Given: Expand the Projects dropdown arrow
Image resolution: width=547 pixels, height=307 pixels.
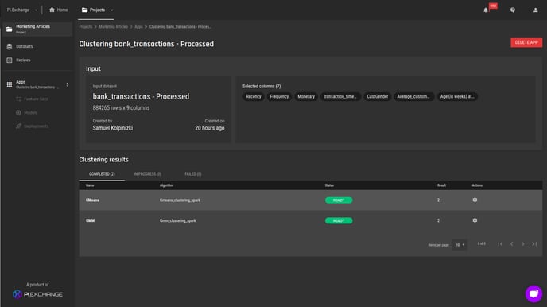Looking at the screenshot, I should click(x=111, y=10).
